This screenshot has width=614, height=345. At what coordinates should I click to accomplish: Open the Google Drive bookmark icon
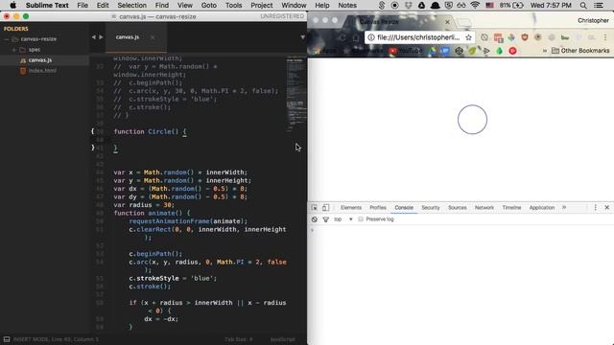pos(433,51)
